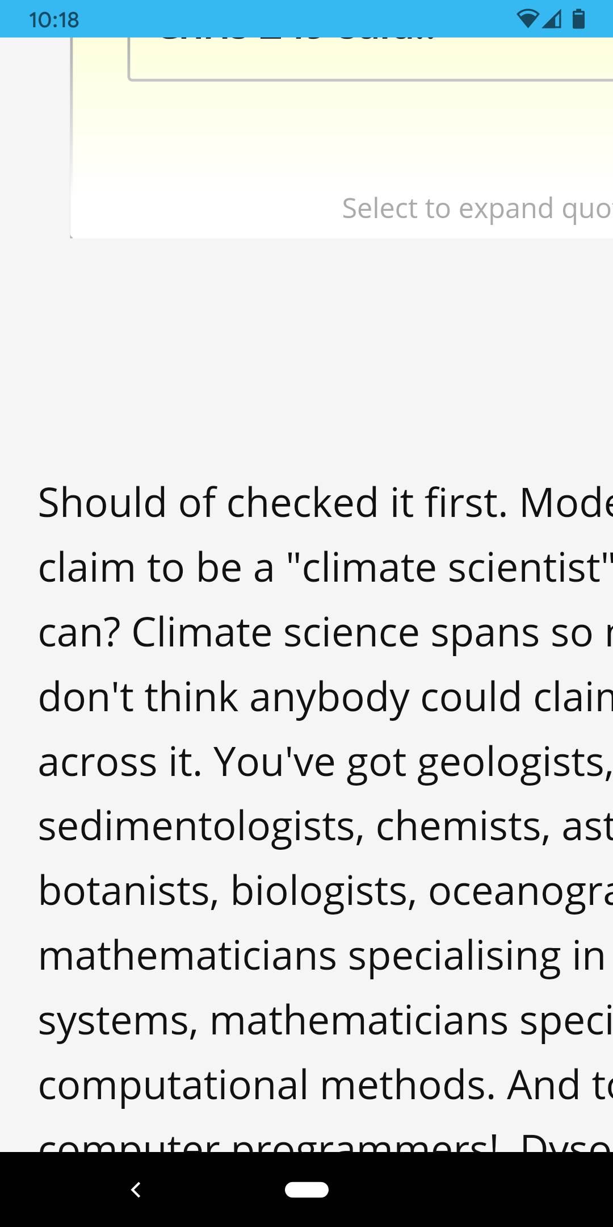
Task: Tap the Wi-Fi status icon
Action: pyautogui.click(x=527, y=19)
